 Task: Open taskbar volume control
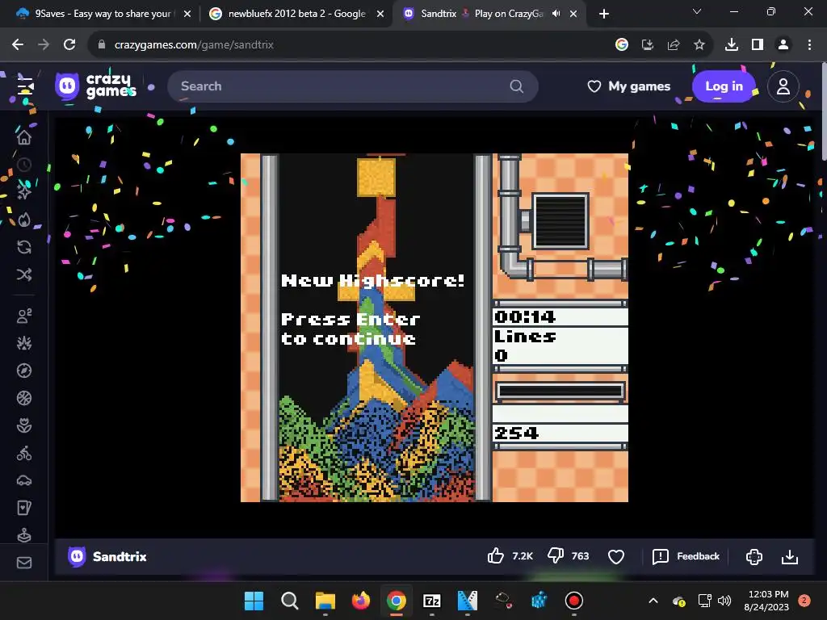(x=724, y=601)
